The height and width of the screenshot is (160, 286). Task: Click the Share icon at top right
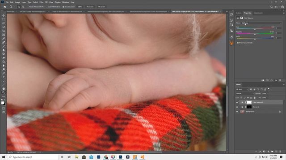pyautogui.click(x=282, y=7)
